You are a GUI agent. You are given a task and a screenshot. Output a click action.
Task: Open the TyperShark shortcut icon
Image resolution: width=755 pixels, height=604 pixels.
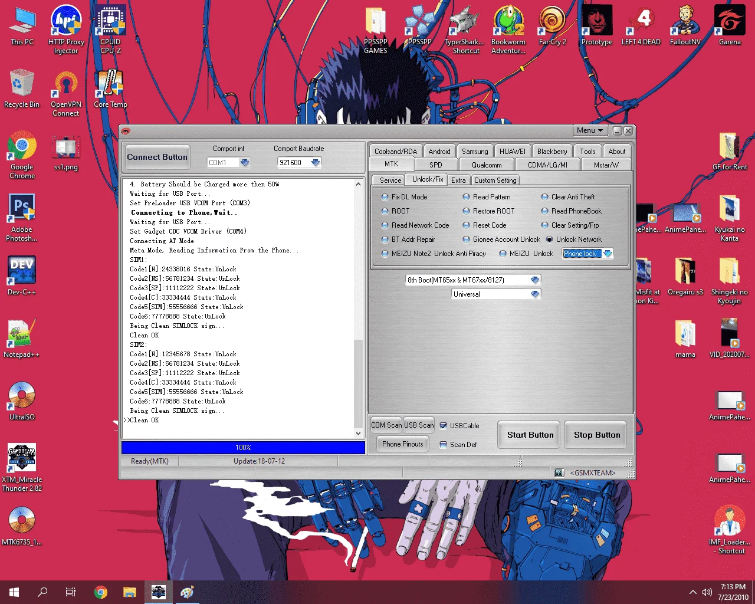[464, 29]
